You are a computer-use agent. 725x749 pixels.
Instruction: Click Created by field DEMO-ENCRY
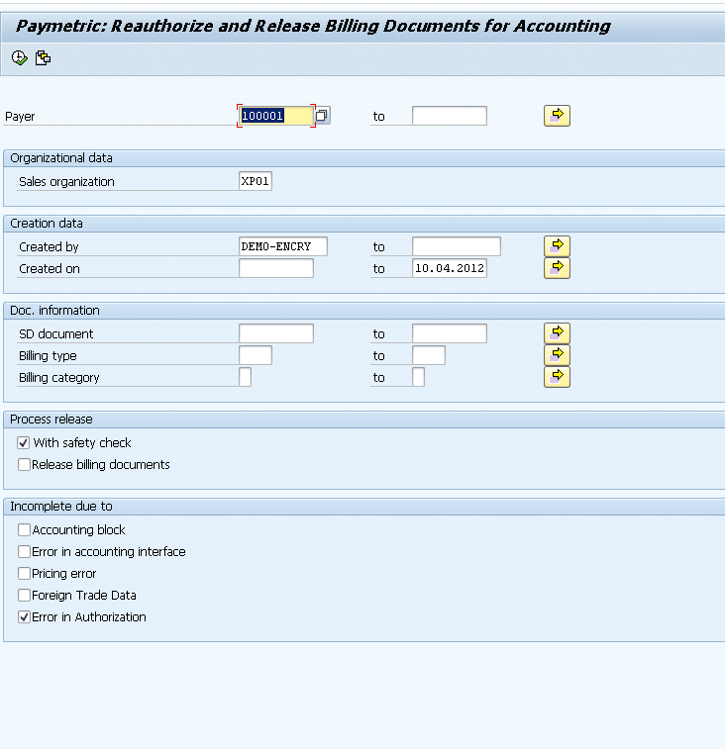coord(283,246)
